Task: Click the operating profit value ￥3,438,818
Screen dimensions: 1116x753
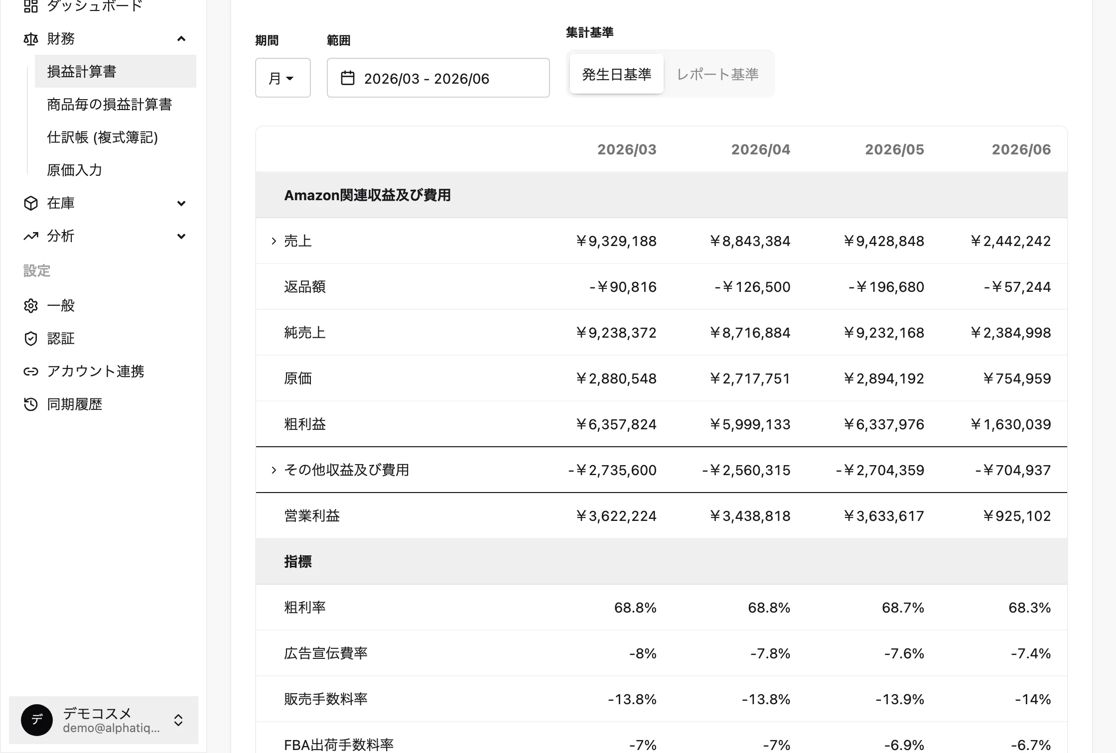Action: (x=750, y=516)
